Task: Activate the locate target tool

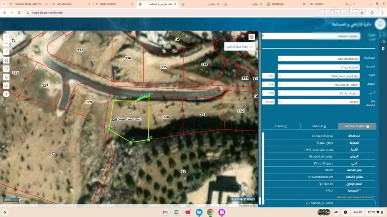Action: [6, 69]
